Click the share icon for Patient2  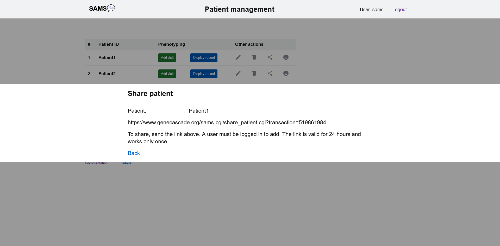point(270,74)
